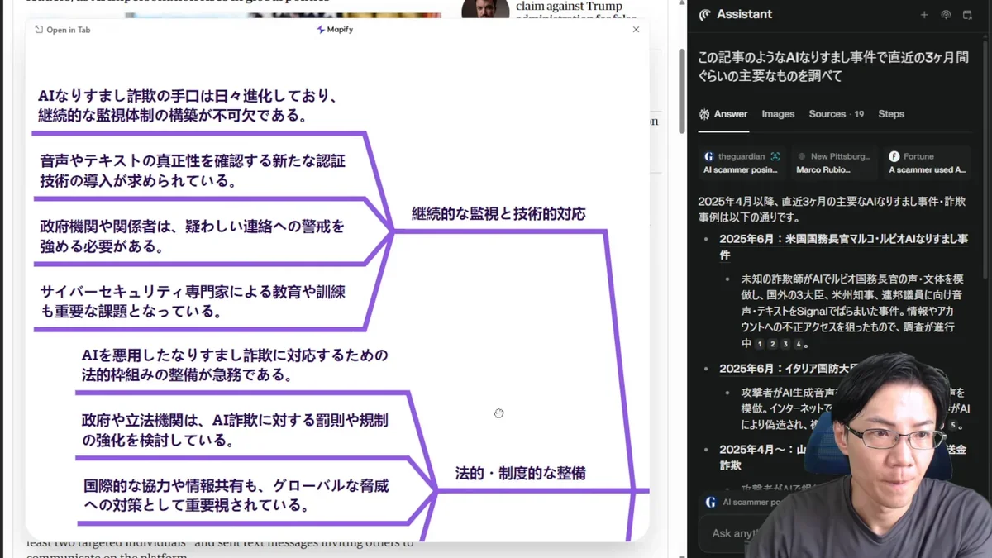This screenshot has height=558, width=992.
Task: Click the article page vertical scrollbar
Action: (682, 91)
